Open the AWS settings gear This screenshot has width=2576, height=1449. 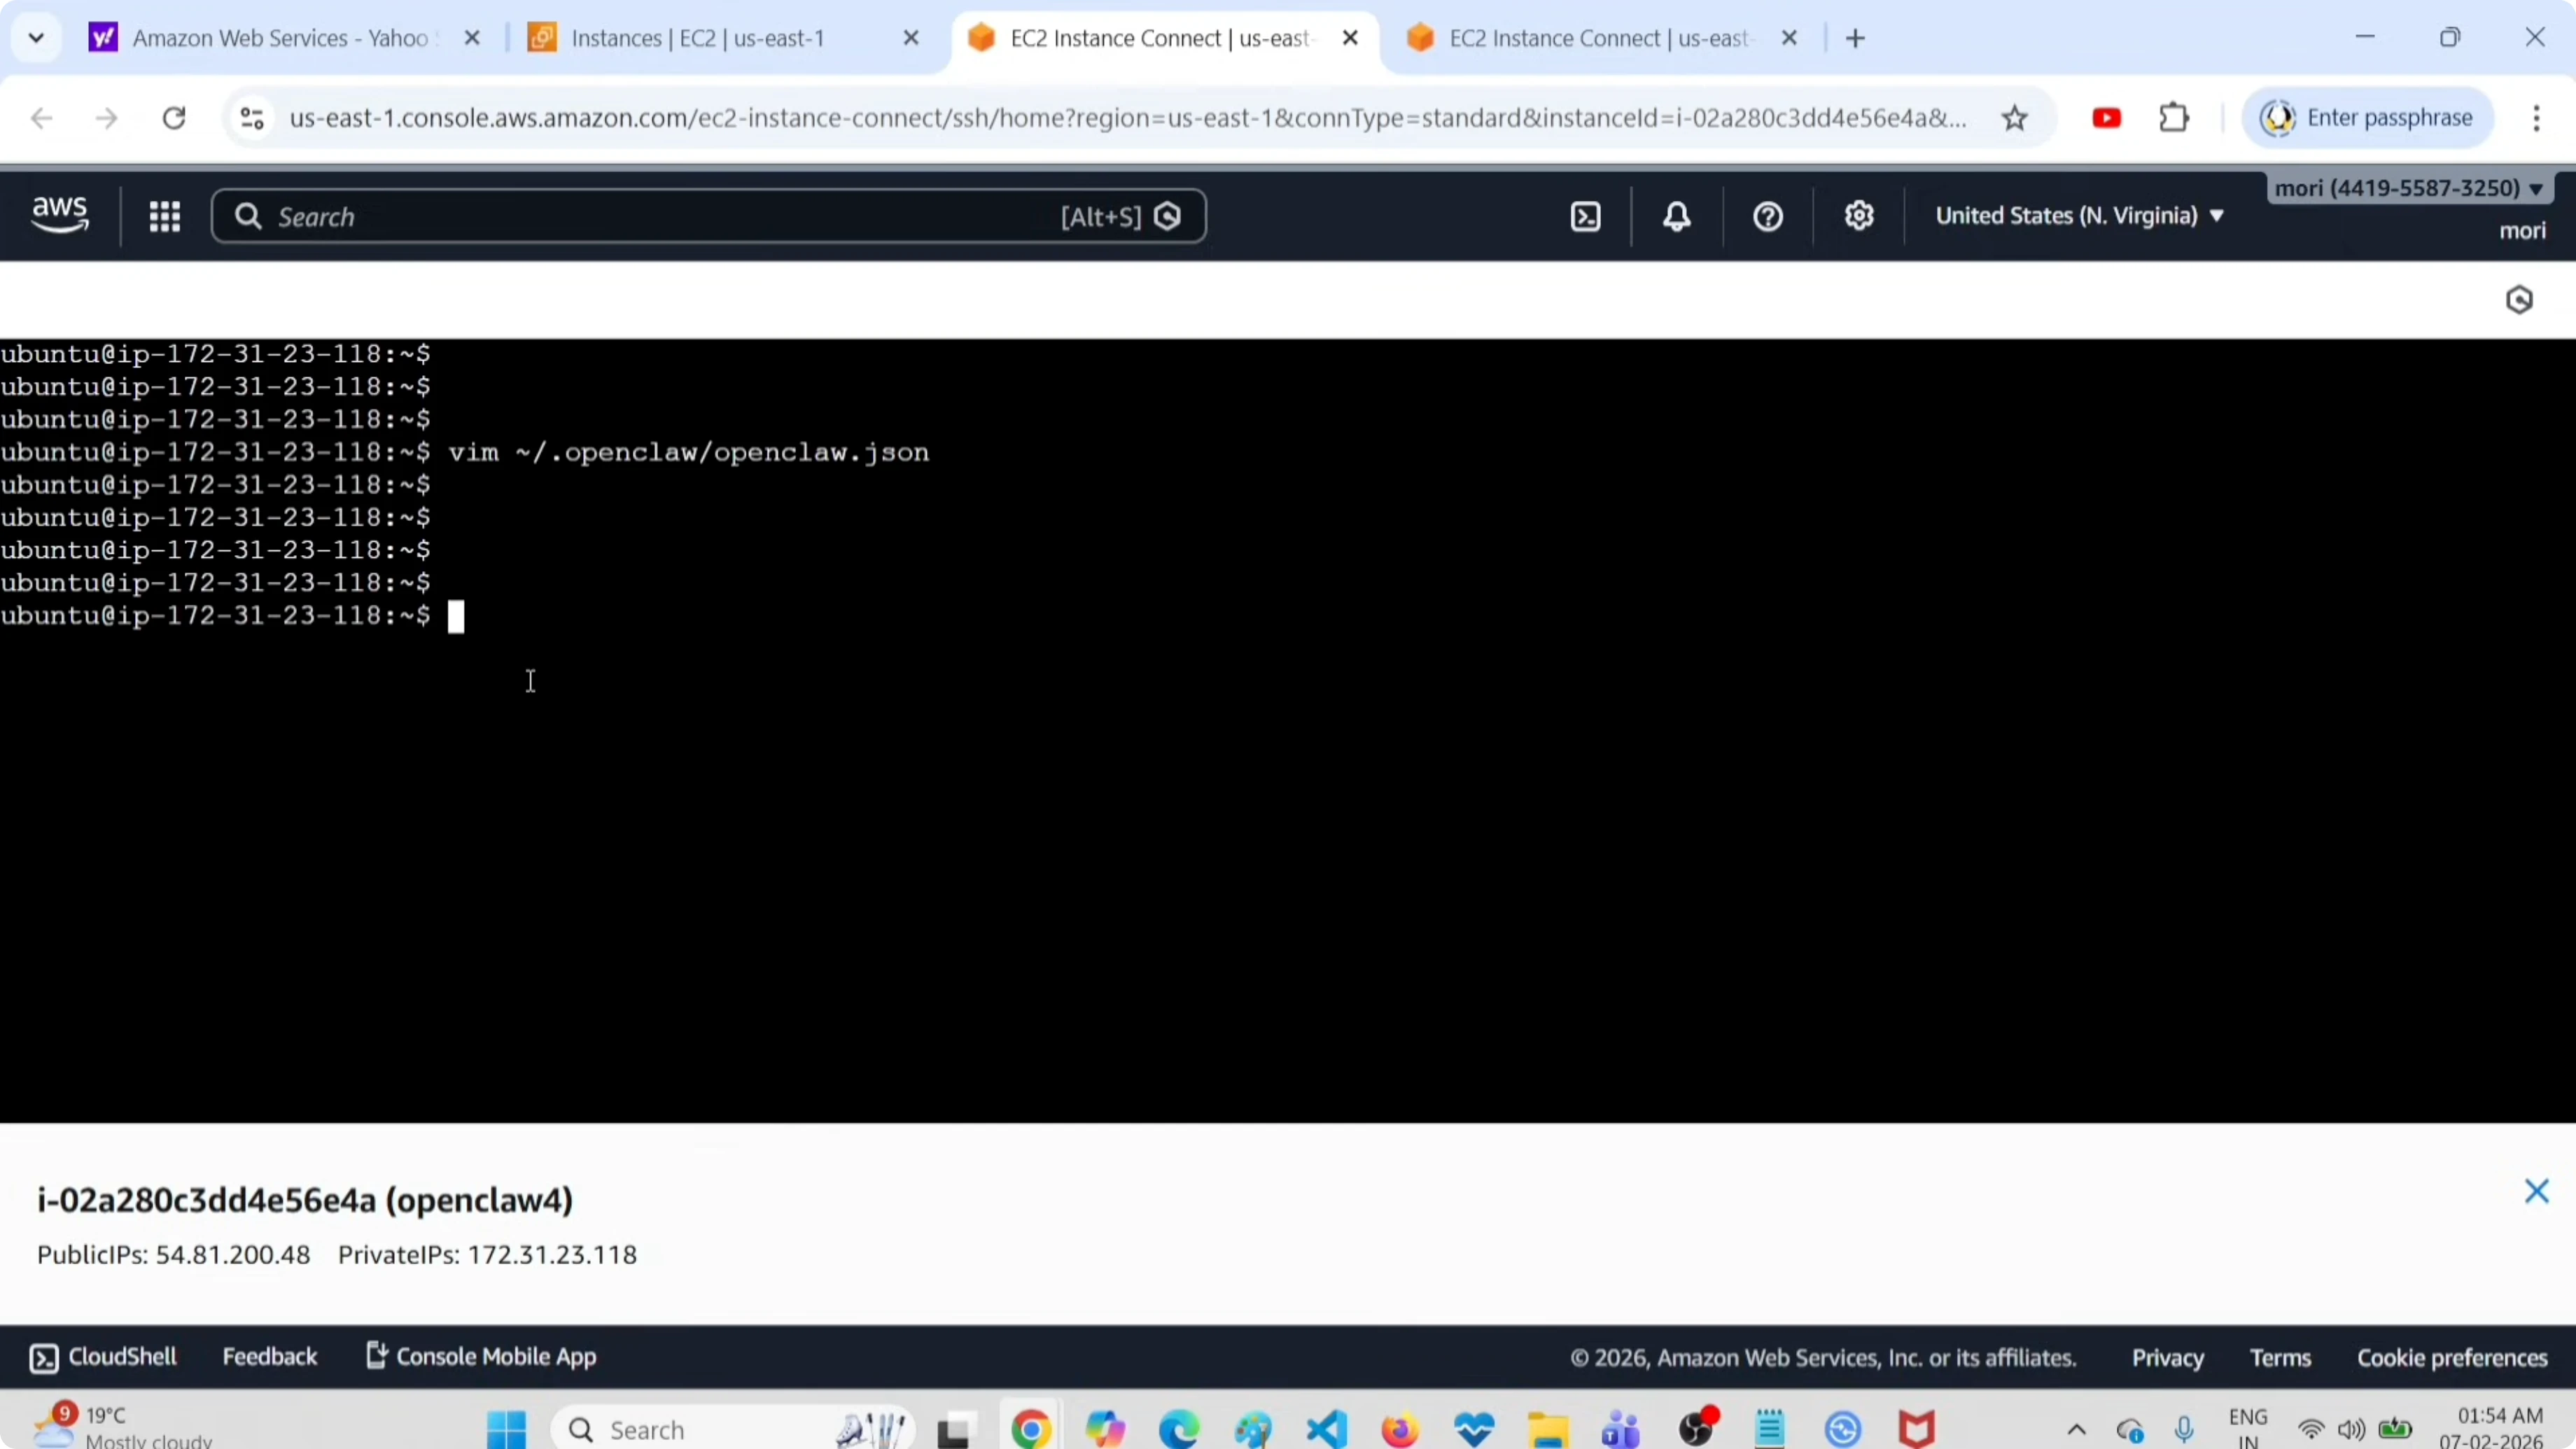[1859, 216]
